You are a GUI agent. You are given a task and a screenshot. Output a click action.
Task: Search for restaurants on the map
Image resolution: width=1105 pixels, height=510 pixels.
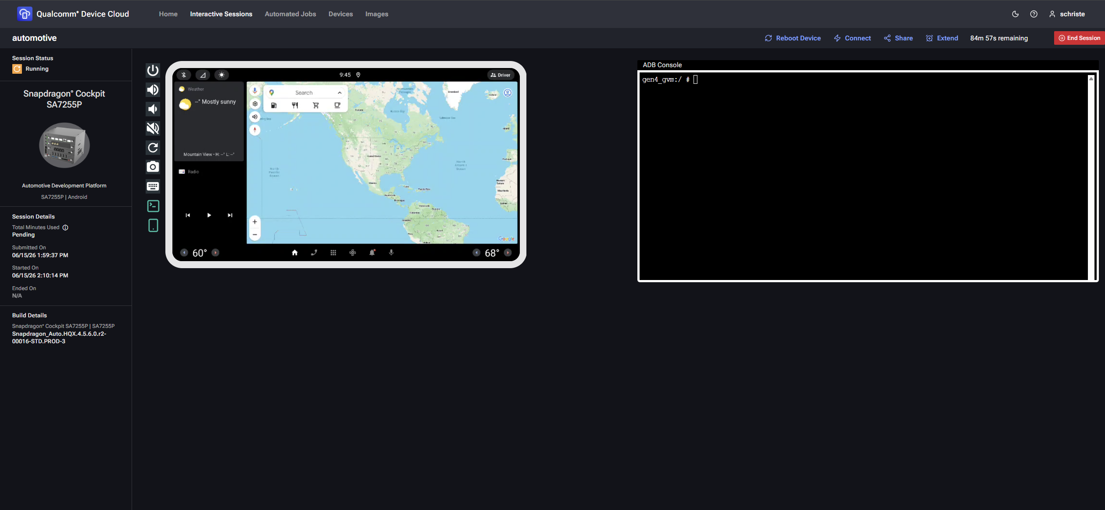pos(295,105)
